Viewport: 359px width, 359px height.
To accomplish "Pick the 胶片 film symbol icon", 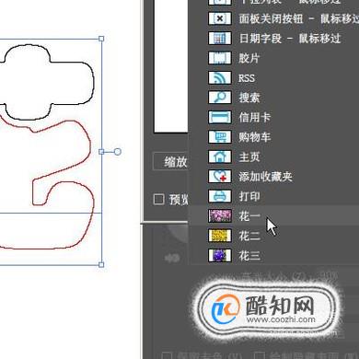I will pos(220,58).
